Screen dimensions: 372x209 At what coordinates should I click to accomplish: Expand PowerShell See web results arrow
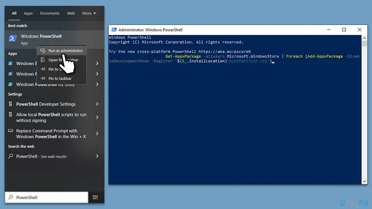tap(97, 156)
